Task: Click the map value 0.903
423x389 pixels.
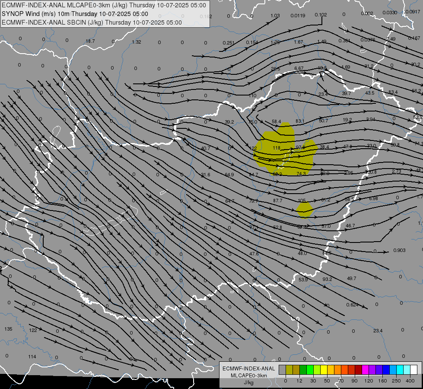Action: pyautogui.click(x=399, y=250)
